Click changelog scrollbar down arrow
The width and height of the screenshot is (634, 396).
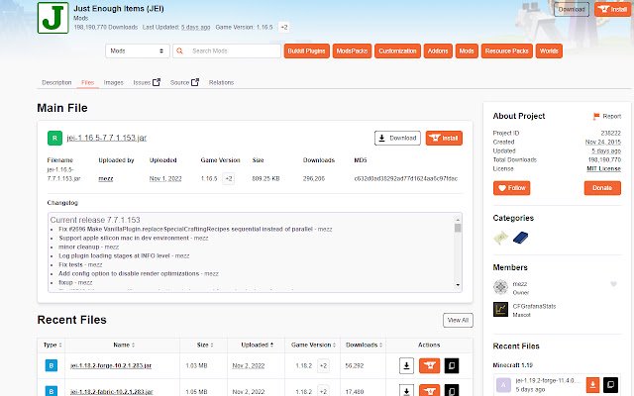click(458, 285)
